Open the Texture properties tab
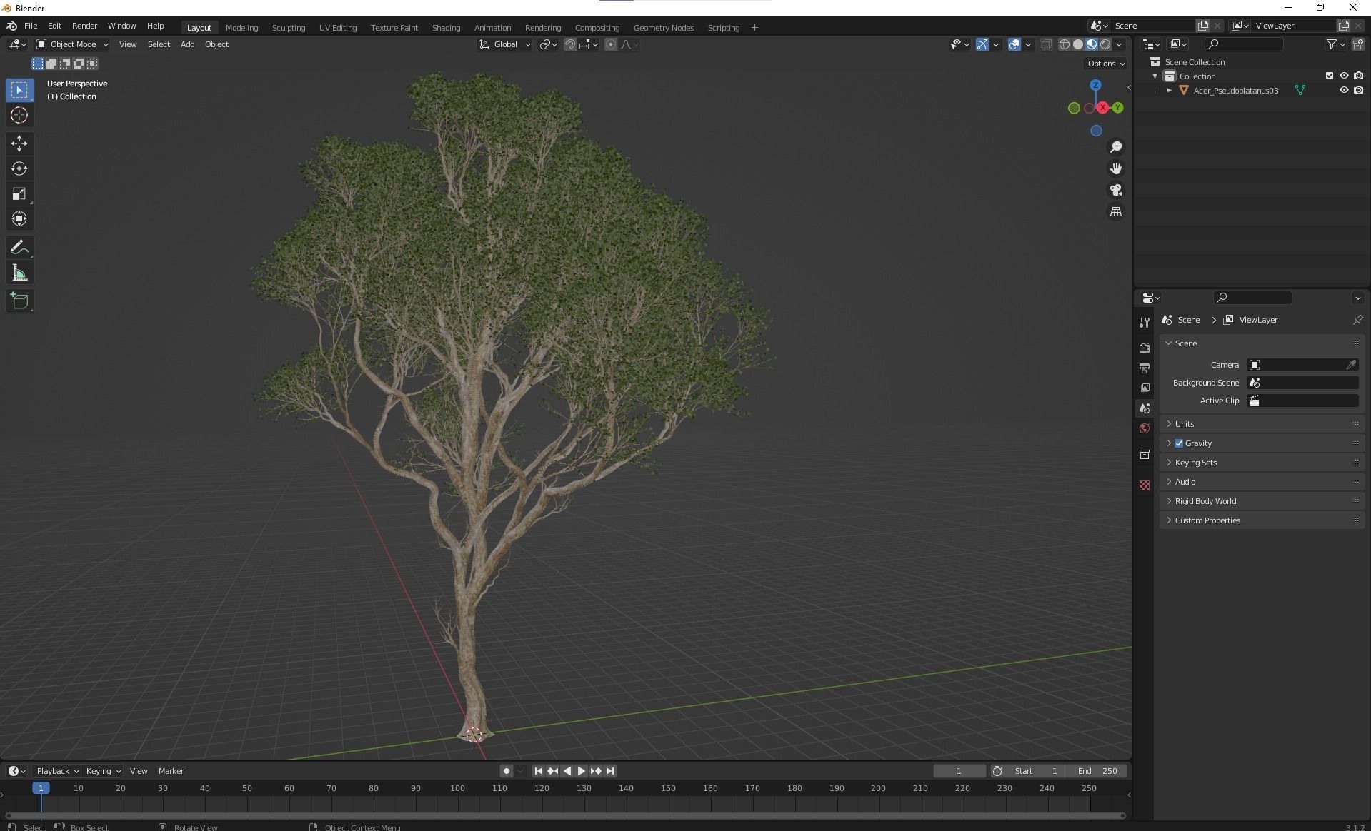This screenshot has width=1371, height=831. [x=1145, y=485]
